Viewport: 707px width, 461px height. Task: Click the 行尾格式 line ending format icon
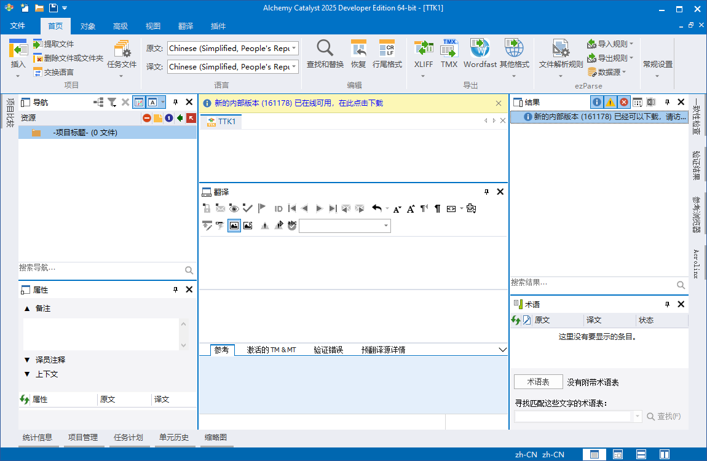387,55
